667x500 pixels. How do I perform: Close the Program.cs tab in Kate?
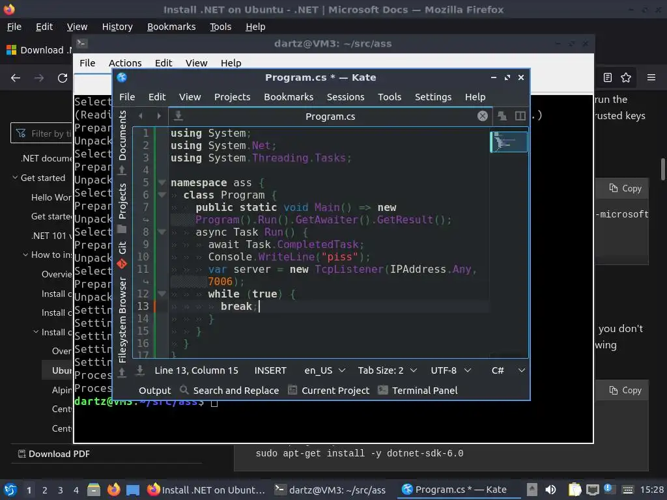483,116
